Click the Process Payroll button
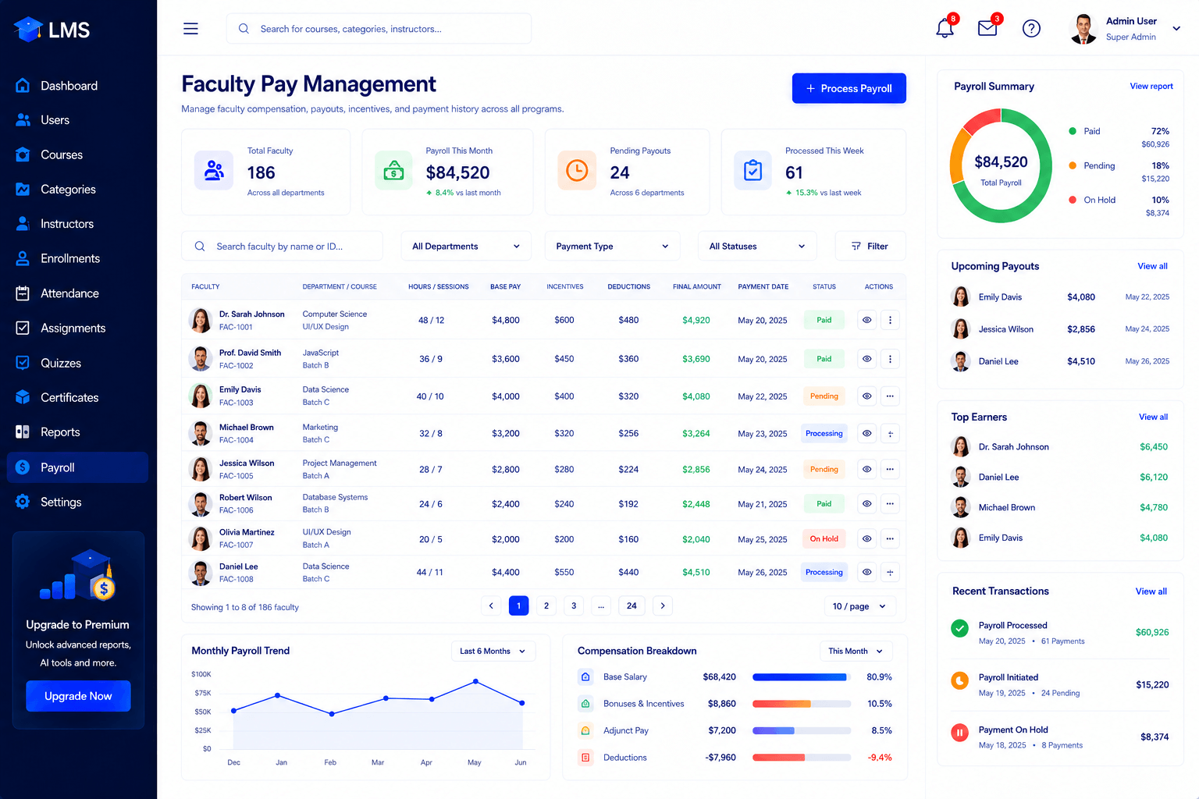This screenshot has width=1199, height=799. click(x=849, y=88)
